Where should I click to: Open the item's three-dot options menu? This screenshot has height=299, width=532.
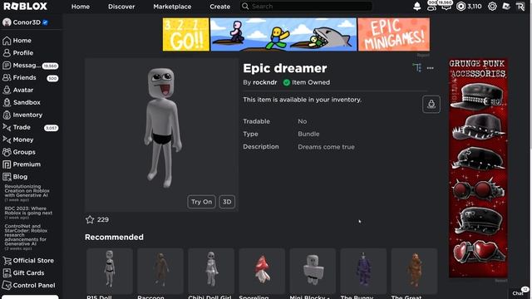[431, 68]
